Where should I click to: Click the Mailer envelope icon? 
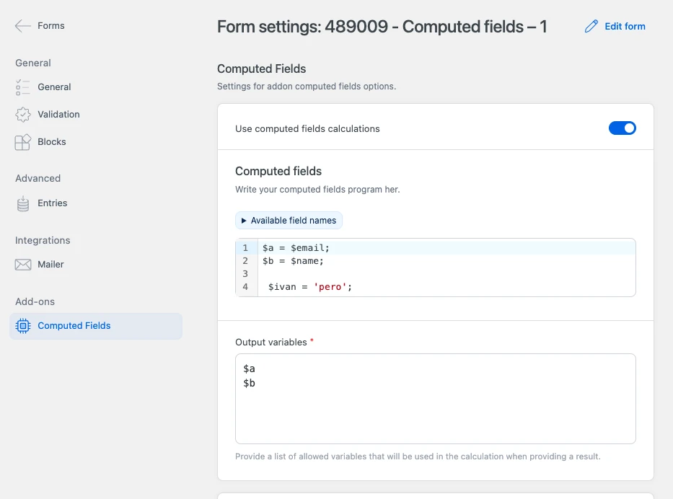(23, 265)
